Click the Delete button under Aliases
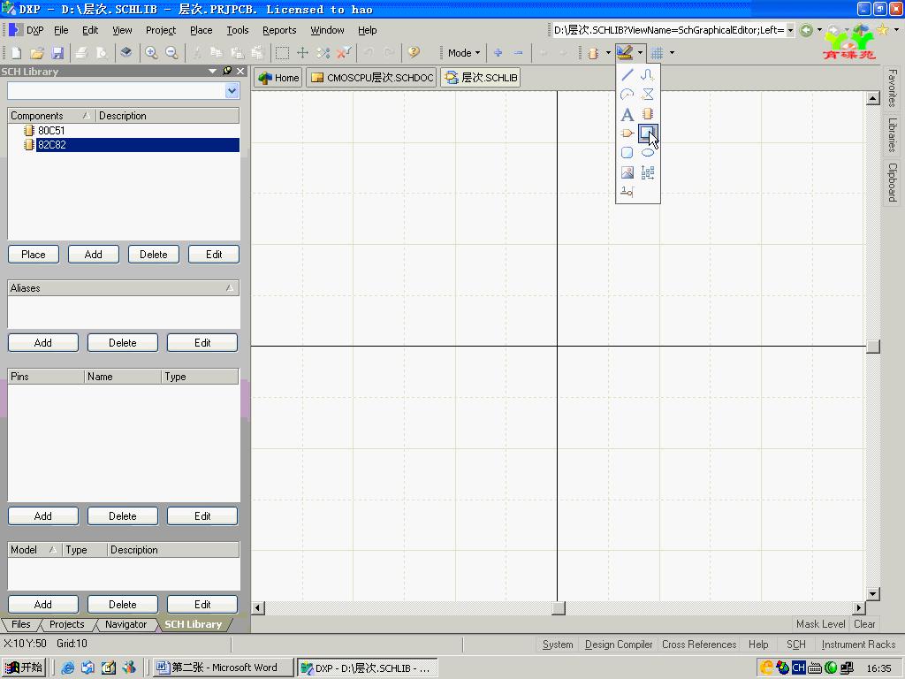The height and width of the screenshot is (679, 905). 122,343
